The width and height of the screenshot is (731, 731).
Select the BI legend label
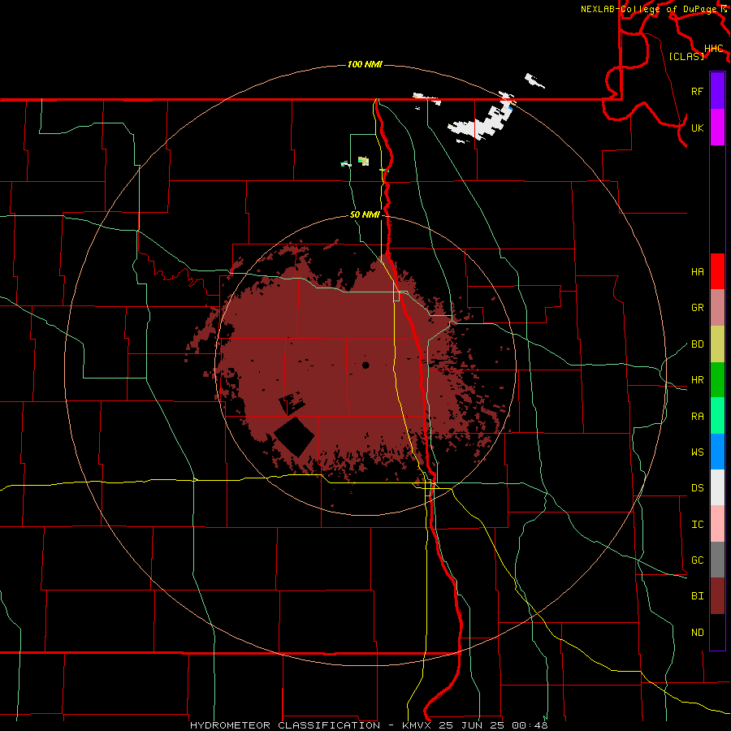697,596
